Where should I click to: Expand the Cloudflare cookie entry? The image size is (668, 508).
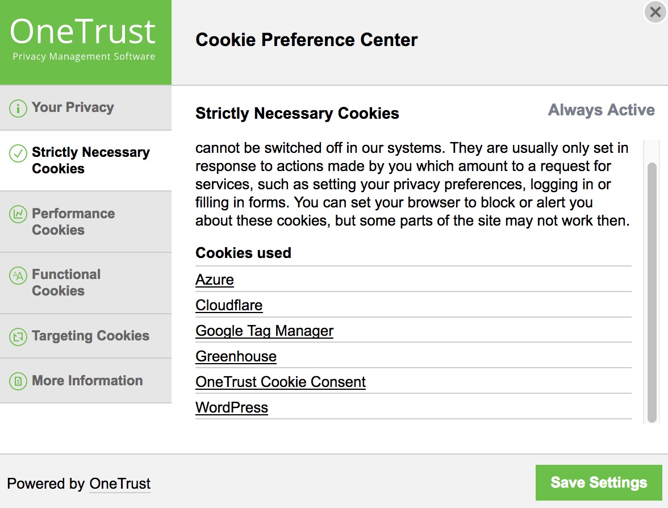[229, 305]
